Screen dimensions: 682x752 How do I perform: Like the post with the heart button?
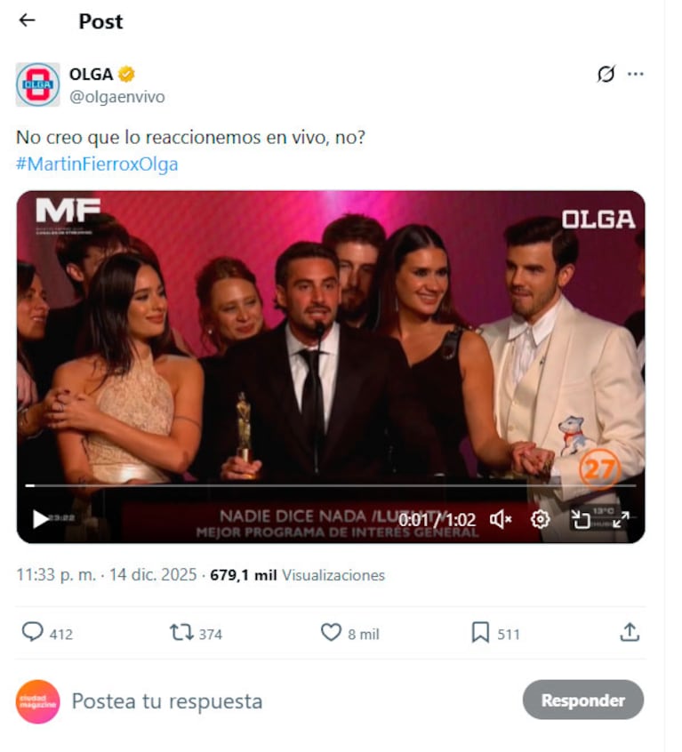pos(332,633)
